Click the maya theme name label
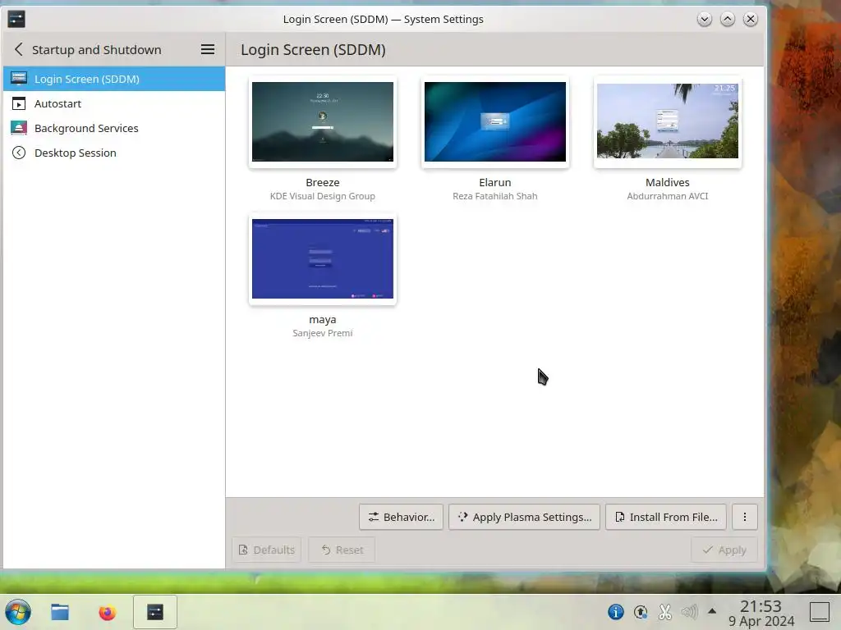Screen dimensions: 841x630 pyautogui.click(x=322, y=320)
